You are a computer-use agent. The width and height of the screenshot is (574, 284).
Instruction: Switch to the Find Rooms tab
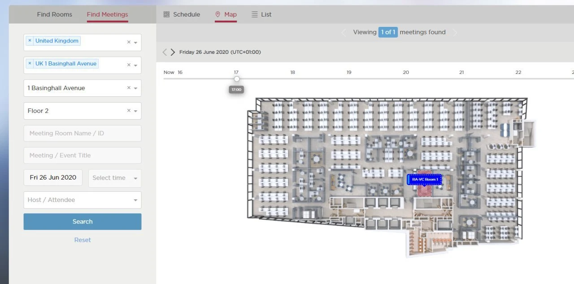click(x=55, y=14)
